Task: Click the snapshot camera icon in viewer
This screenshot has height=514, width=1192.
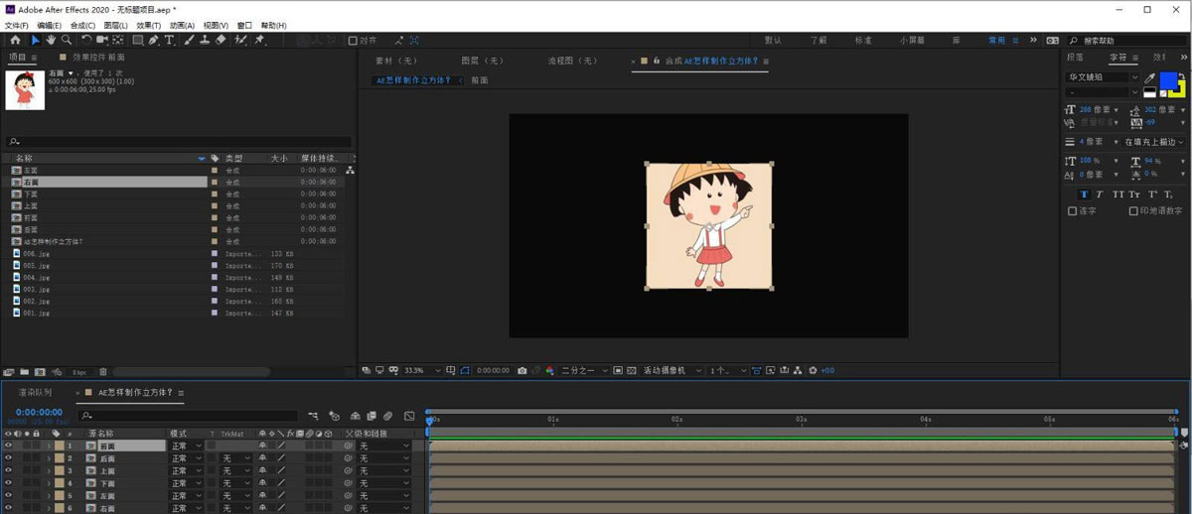Action: coord(522,370)
